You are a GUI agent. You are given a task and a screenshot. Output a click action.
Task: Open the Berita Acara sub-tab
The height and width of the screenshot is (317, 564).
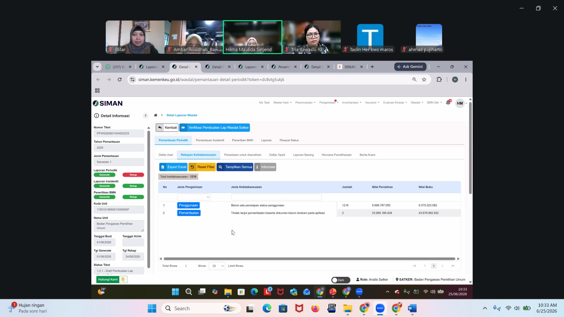tap(367, 155)
